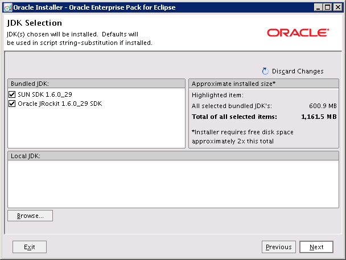Proceed with the Next button
This screenshot has width=346, height=260.
pos(316,247)
